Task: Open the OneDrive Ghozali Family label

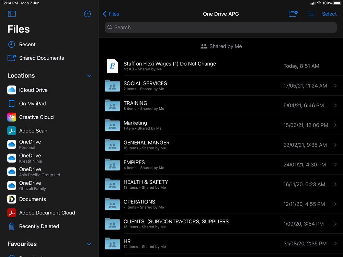Action: 33,186
